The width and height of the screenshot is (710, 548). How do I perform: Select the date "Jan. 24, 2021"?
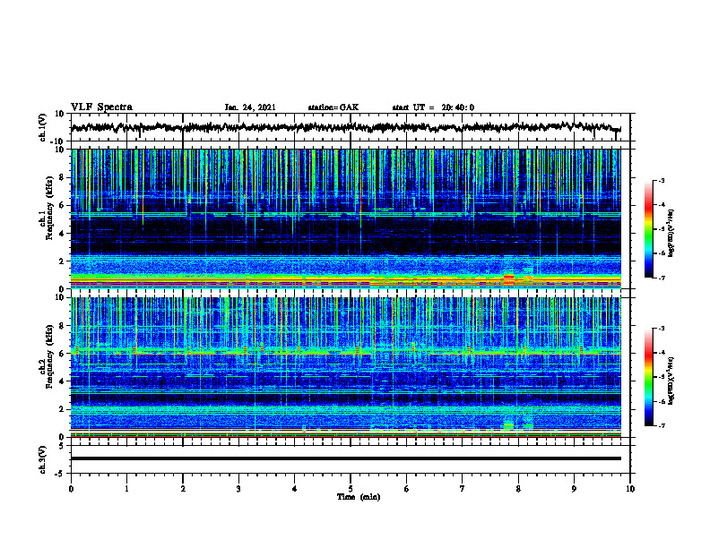coord(250,107)
